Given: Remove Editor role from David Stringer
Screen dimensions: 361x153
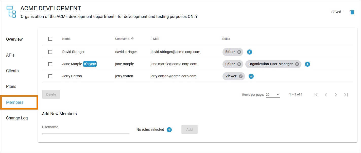Looking at the screenshot, I should pyautogui.click(x=239, y=52).
